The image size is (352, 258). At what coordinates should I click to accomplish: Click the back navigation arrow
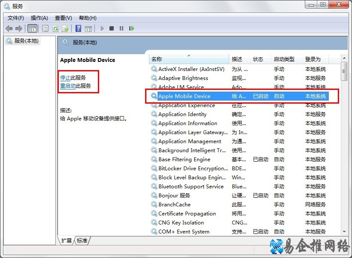coord(9,28)
